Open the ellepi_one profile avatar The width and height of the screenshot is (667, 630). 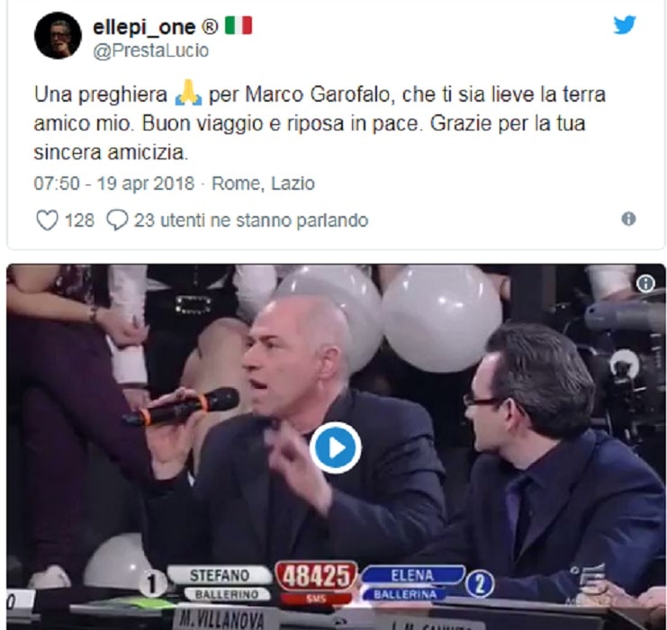tap(58, 35)
